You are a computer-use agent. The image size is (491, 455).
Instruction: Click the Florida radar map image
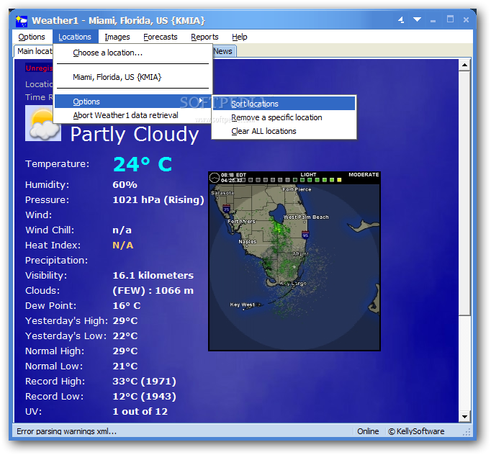(294, 261)
